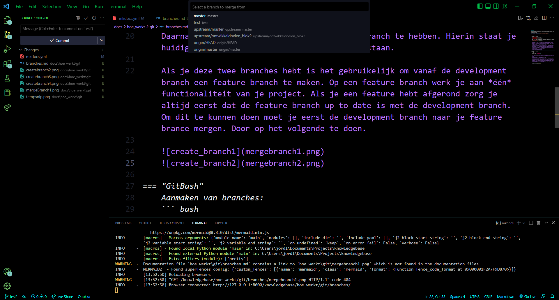Open the mkdocs.yml editor tab
Viewport: 559px width, 300px height.
[129, 18]
